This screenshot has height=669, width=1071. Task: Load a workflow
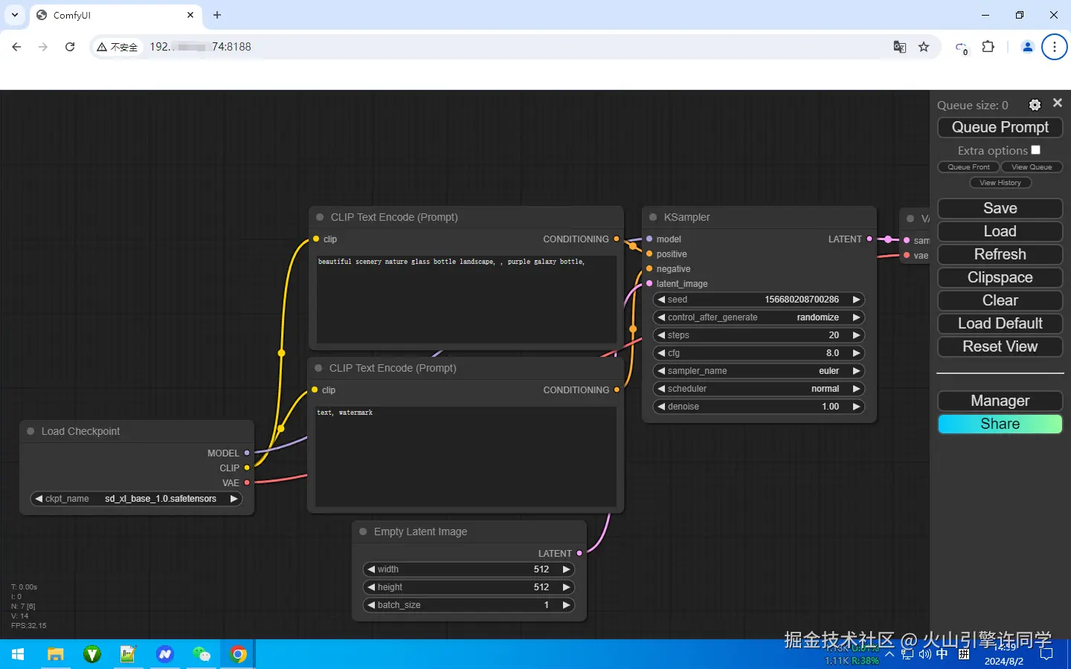coord(1000,231)
